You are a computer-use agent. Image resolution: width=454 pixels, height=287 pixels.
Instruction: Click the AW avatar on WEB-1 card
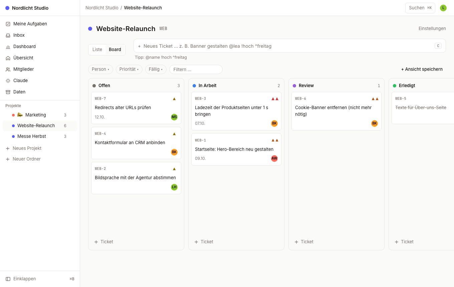(274, 158)
